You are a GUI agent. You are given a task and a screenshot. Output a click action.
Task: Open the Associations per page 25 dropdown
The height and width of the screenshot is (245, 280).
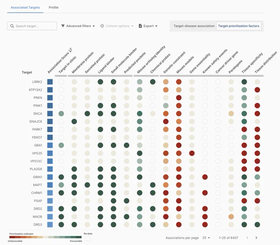click(206, 238)
